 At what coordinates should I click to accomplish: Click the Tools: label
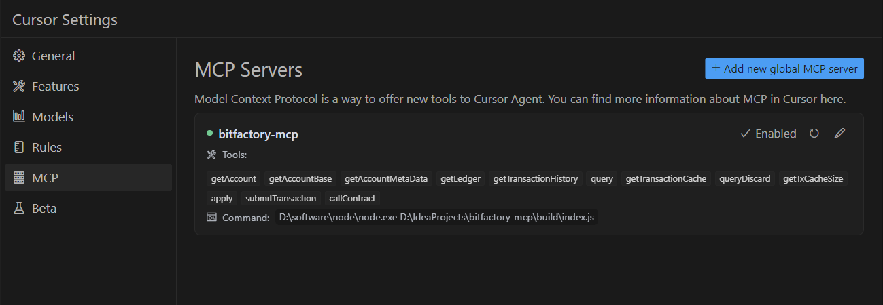235,155
